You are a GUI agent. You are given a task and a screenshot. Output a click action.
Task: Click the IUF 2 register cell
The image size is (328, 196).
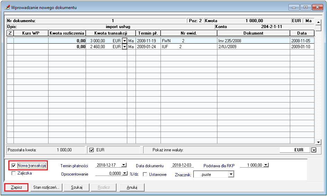[x=189, y=47]
